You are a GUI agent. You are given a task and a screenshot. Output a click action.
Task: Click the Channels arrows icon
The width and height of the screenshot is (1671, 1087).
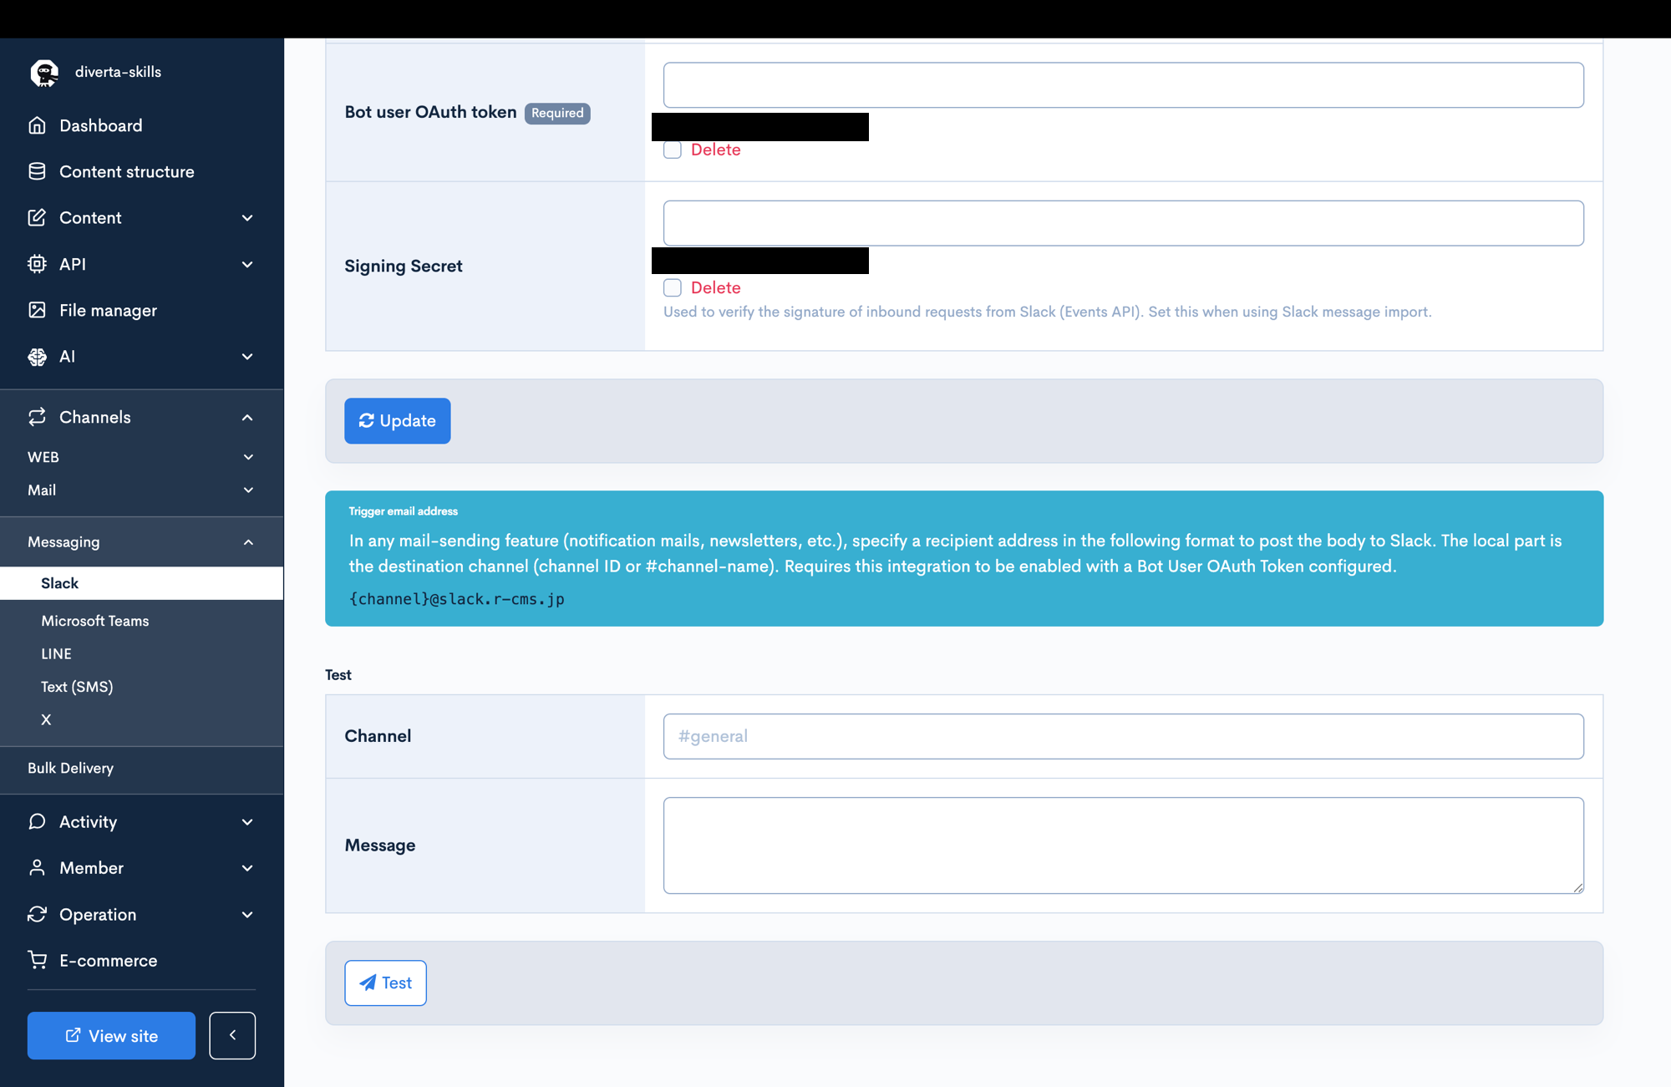[x=37, y=417]
